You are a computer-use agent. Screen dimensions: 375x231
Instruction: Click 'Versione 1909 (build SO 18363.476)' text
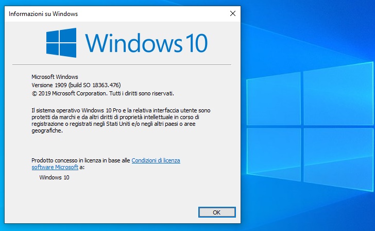(x=76, y=85)
